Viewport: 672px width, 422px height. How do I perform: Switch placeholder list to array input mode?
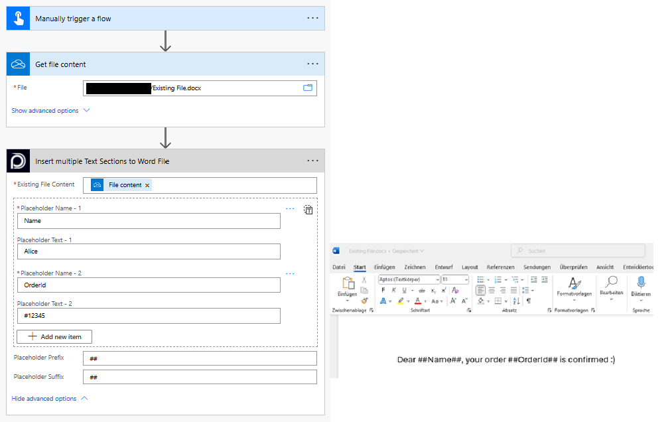point(308,210)
